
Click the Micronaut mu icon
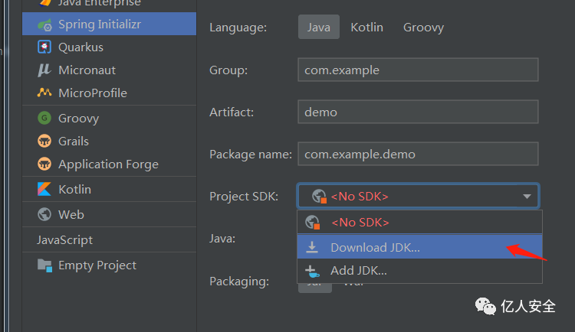(x=44, y=70)
